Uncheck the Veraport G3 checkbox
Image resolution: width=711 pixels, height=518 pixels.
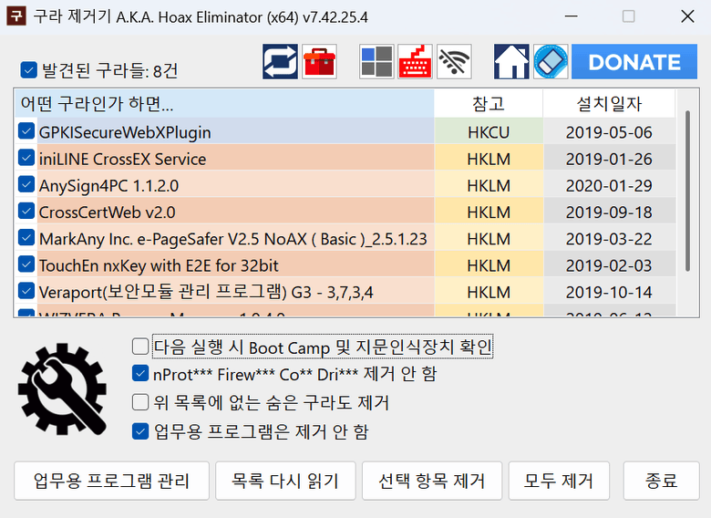pyautogui.click(x=26, y=291)
